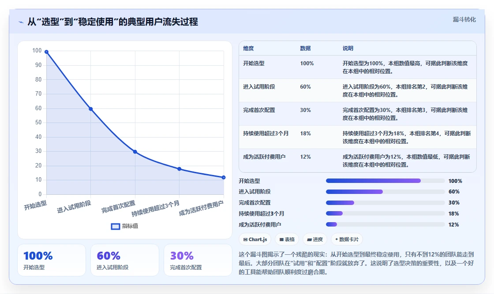Select the 进度 tag chip

coord(315,239)
